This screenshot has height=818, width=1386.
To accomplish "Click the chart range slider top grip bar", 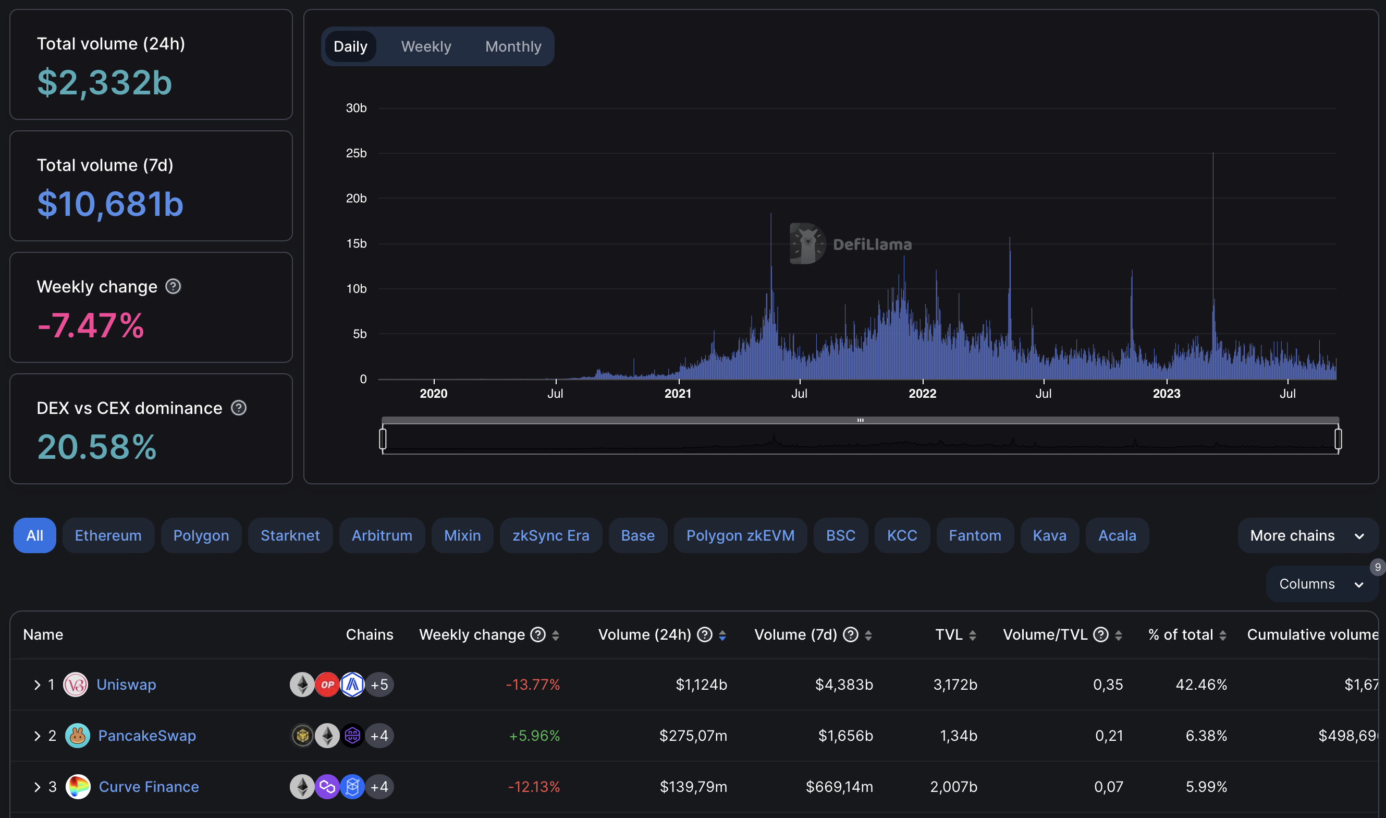I will [x=860, y=420].
